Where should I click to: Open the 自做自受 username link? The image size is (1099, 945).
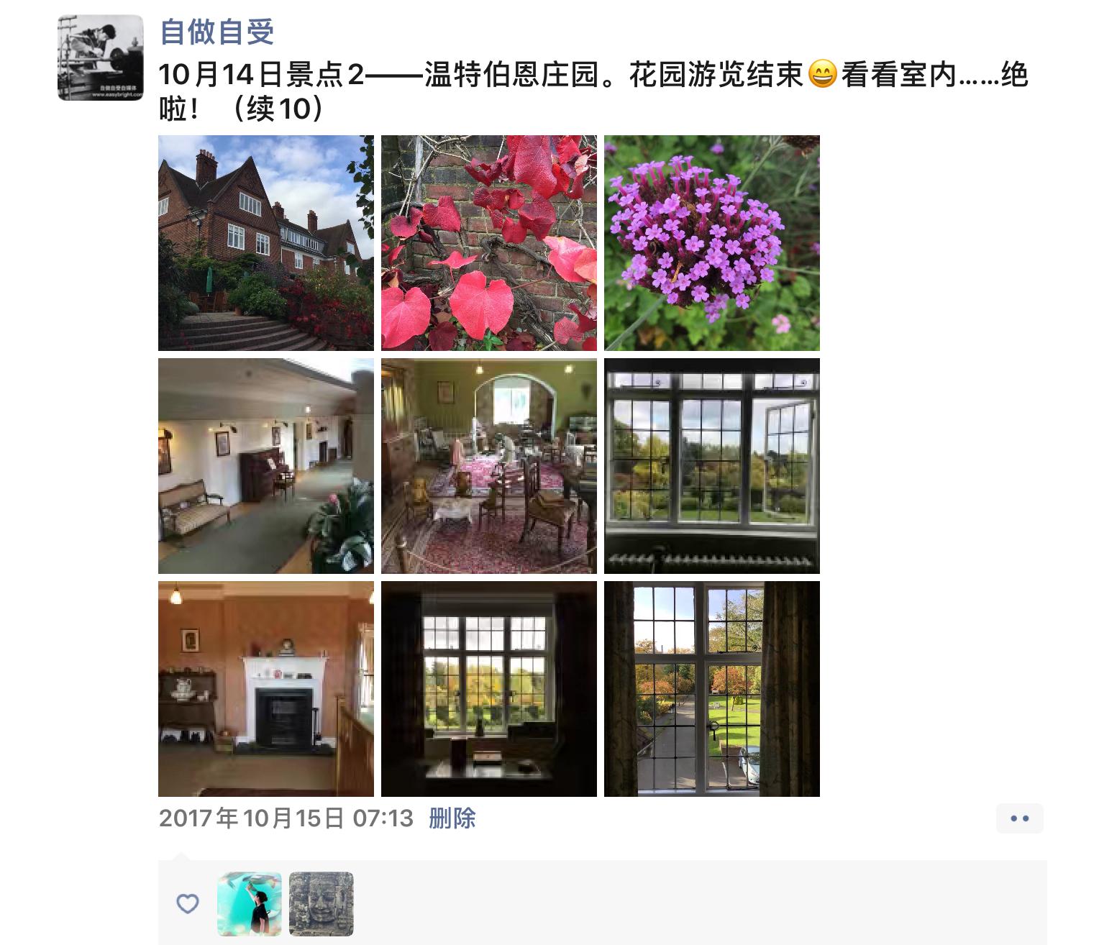click(217, 32)
